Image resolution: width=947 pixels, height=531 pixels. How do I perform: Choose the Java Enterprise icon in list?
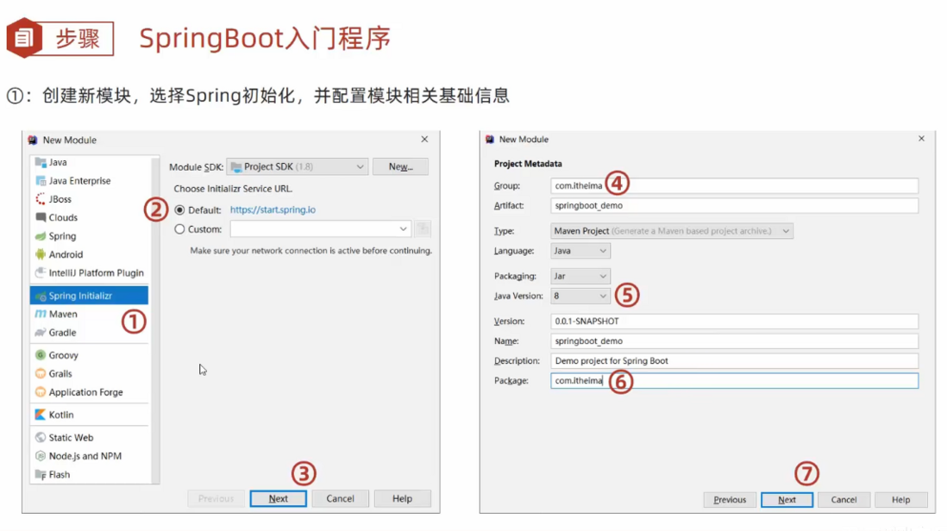pos(41,180)
